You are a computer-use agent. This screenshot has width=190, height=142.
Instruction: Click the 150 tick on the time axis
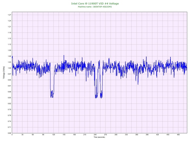[x=64, y=135]
